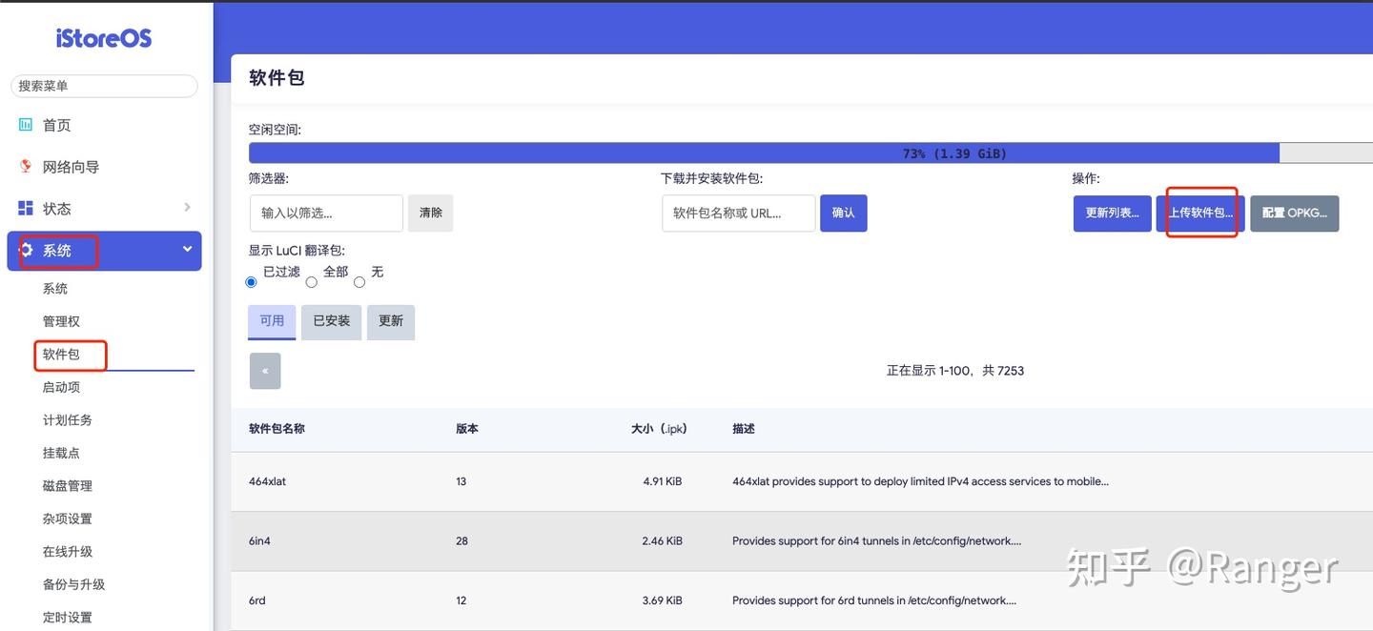Open the 备份与升级 sidebar item

pos(74,583)
